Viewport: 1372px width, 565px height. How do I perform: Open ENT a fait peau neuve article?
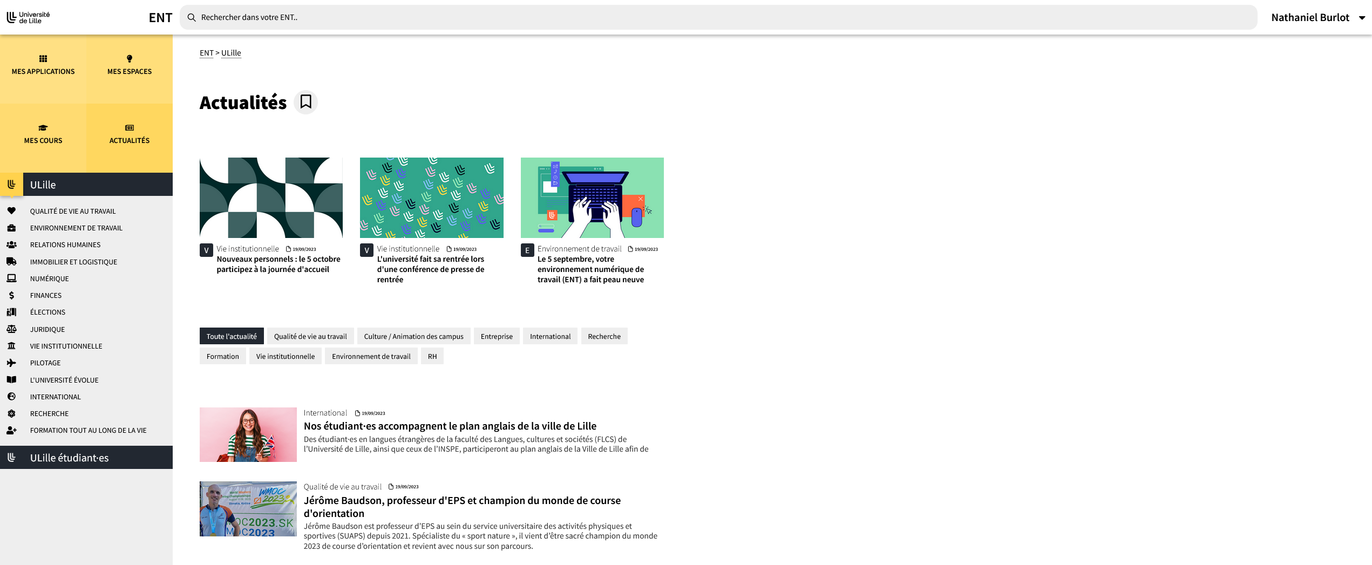point(591,269)
